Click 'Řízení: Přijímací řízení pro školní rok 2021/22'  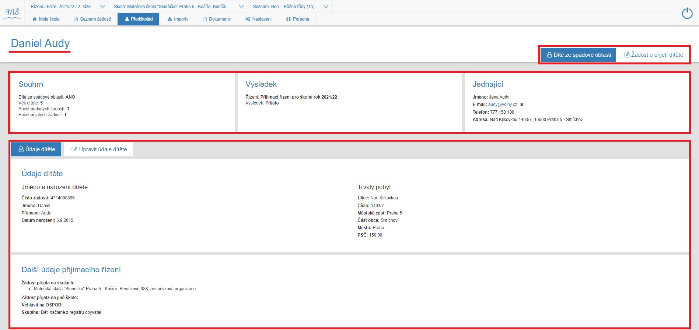point(291,97)
